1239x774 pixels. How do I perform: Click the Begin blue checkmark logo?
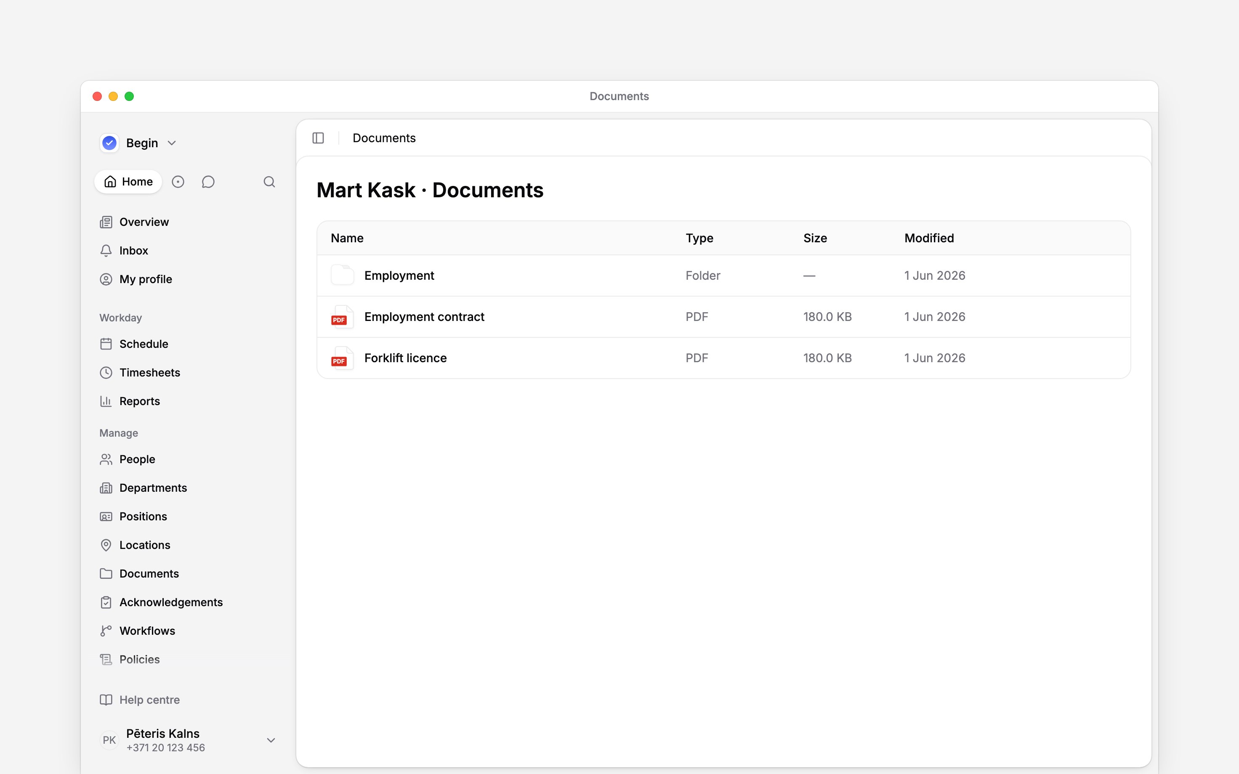tap(109, 143)
